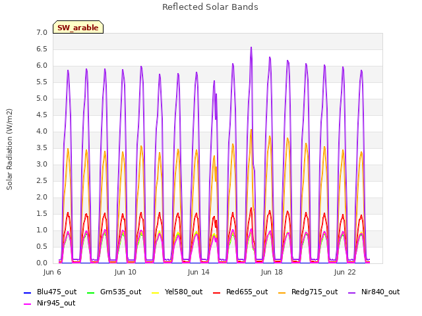Click the 5.0 y-axis tick label
The image size is (422, 316).
(42, 99)
